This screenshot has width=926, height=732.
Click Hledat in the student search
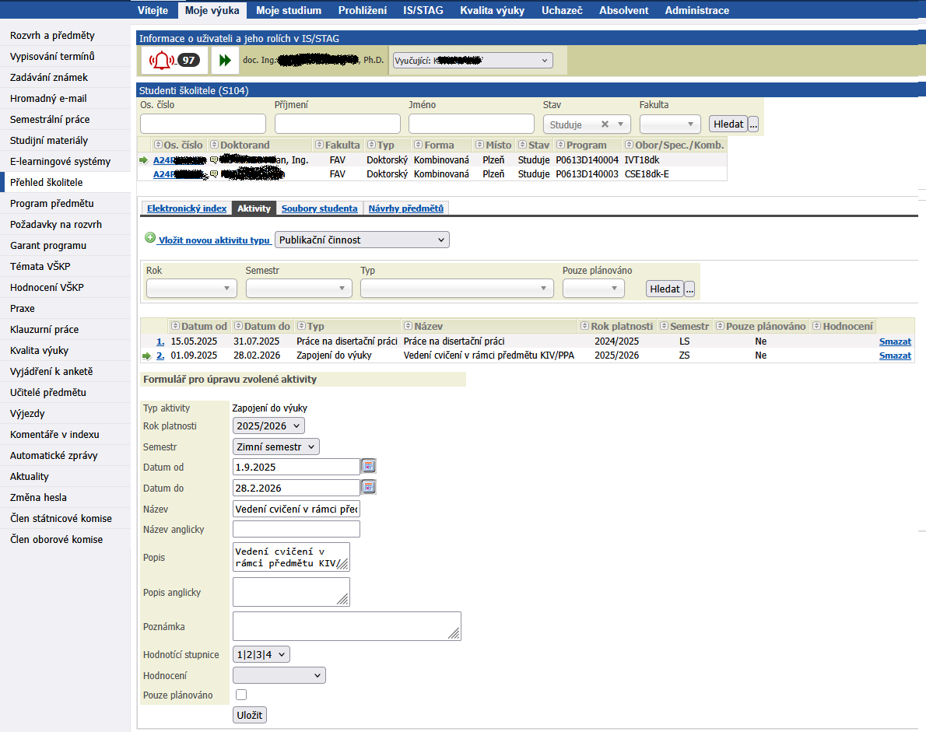728,124
